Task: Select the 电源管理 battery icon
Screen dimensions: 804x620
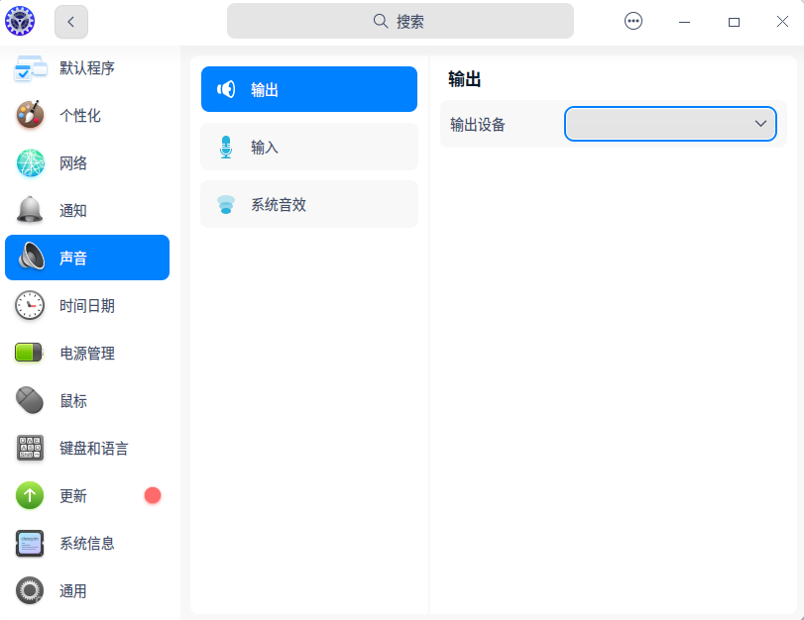Action: [29, 353]
